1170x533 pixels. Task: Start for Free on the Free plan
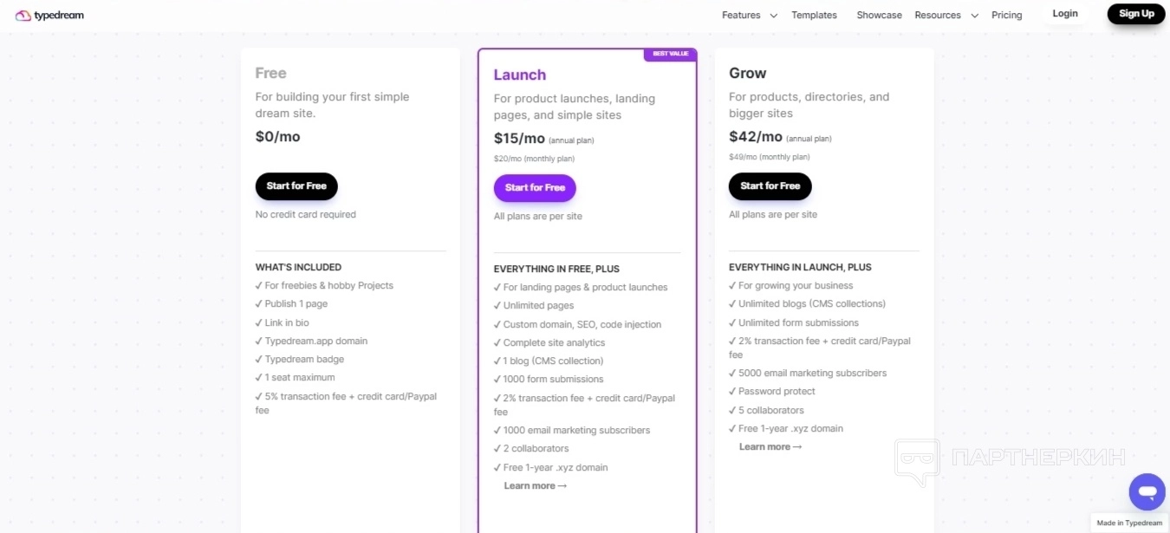pos(296,186)
